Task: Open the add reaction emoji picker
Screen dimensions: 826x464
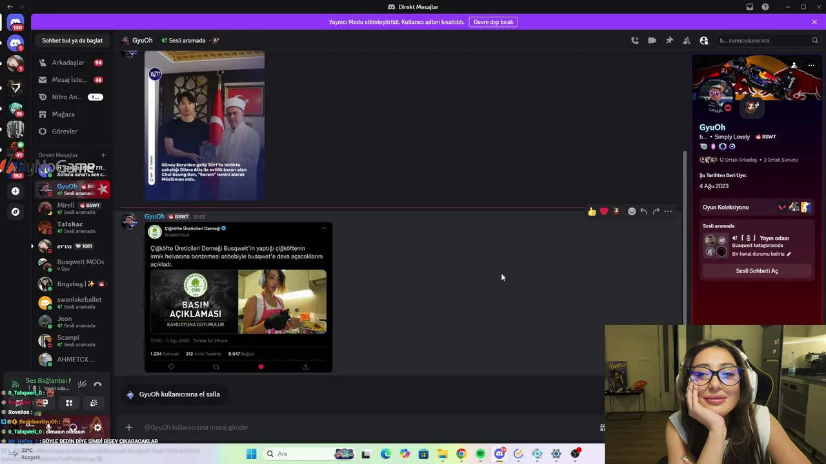Action: [632, 211]
